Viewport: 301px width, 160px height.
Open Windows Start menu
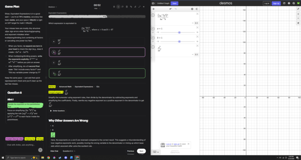(3, 157)
